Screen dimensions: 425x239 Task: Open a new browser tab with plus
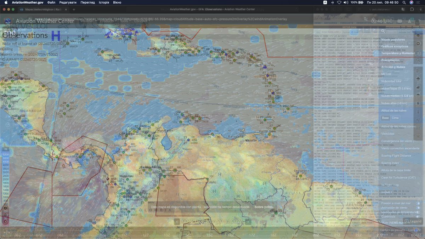[74, 10]
